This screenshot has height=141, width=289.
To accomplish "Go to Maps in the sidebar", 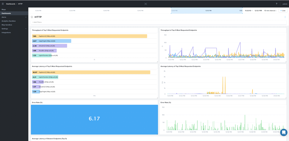I will [x=4, y=9].
